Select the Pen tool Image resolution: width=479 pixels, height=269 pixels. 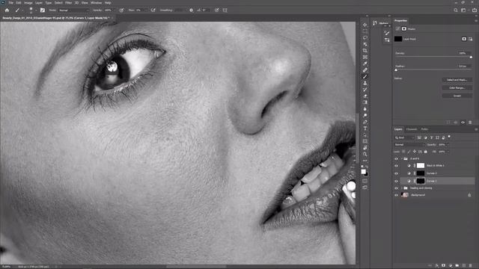[364, 122]
